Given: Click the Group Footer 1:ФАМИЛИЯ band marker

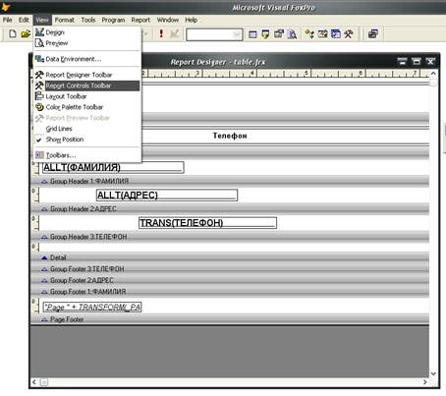Looking at the screenshot, I should click(x=44, y=292).
